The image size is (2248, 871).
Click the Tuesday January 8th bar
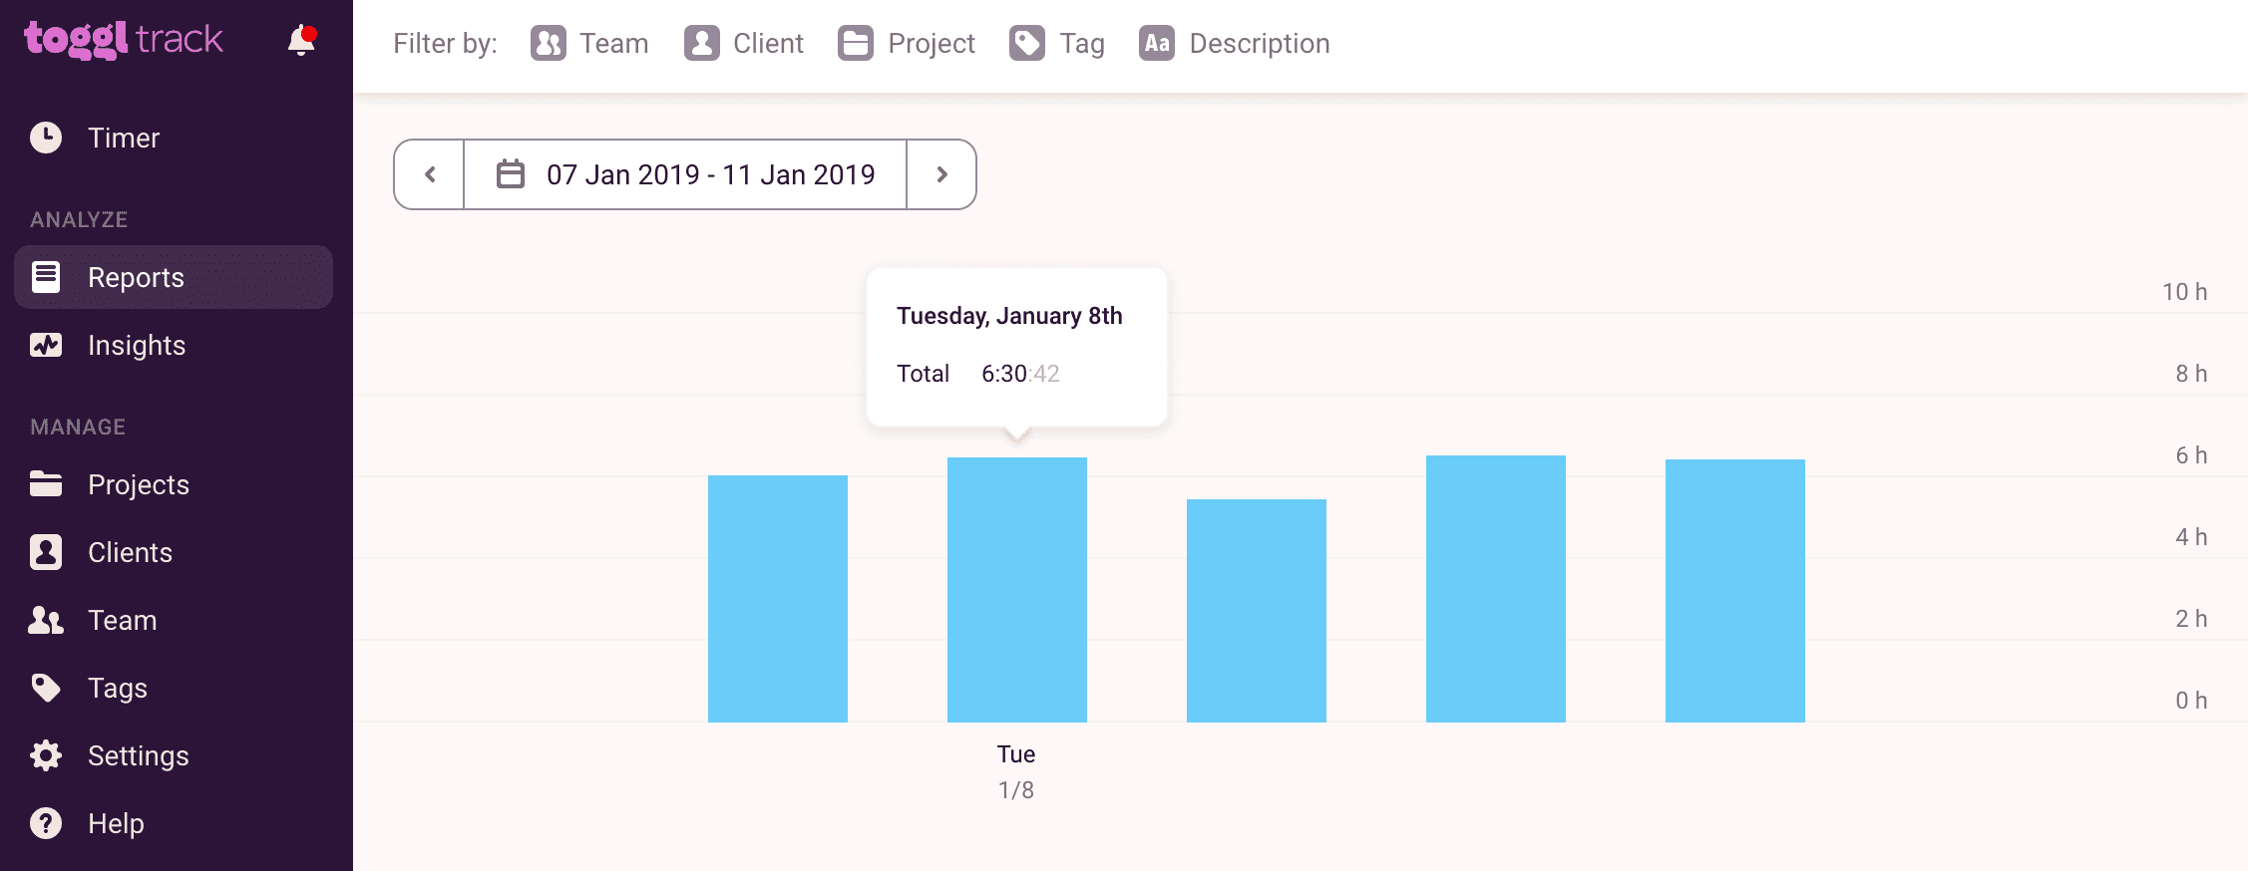point(1016,589)
